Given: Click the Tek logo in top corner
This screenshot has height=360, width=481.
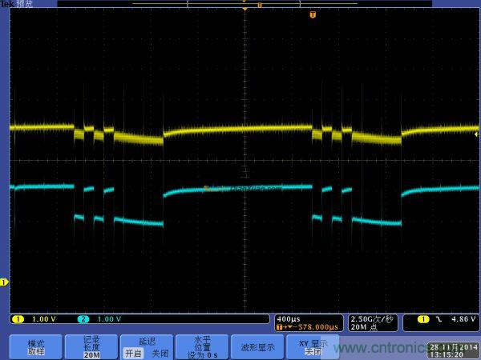Looking at the screenshot, I should click(8, 4).
